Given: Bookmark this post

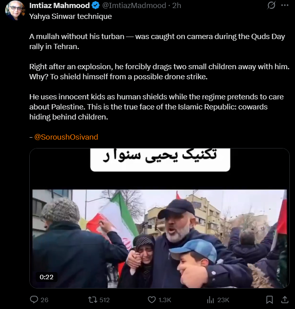Looking at the screenshot, I should (269, 300).
